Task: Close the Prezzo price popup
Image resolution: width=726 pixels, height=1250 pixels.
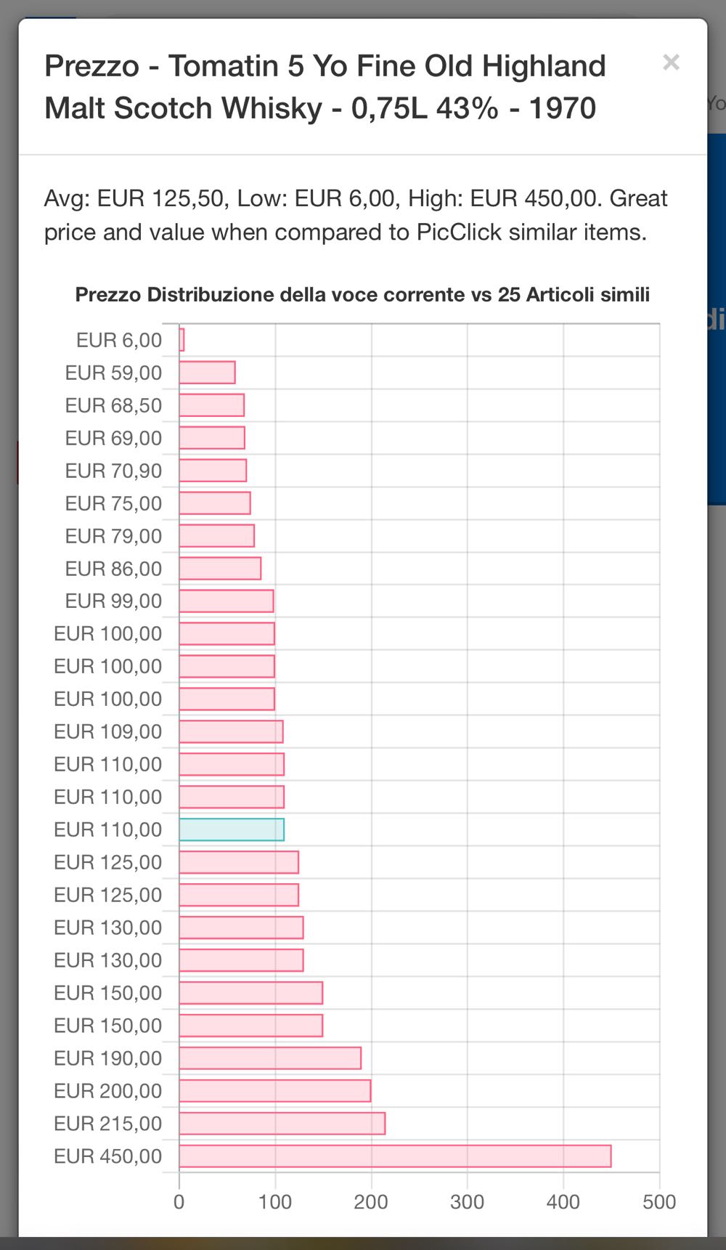Action: tap(671, 62)
